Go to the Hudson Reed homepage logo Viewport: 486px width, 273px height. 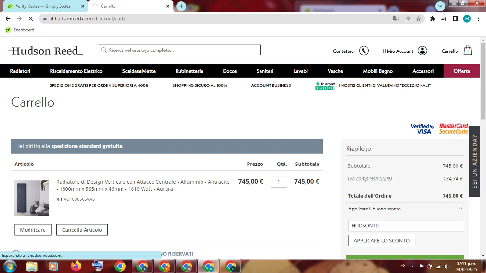45,51
